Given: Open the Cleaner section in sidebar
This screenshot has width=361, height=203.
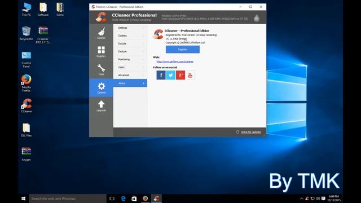Looking at the screenshot, I should tap(101, 33).
